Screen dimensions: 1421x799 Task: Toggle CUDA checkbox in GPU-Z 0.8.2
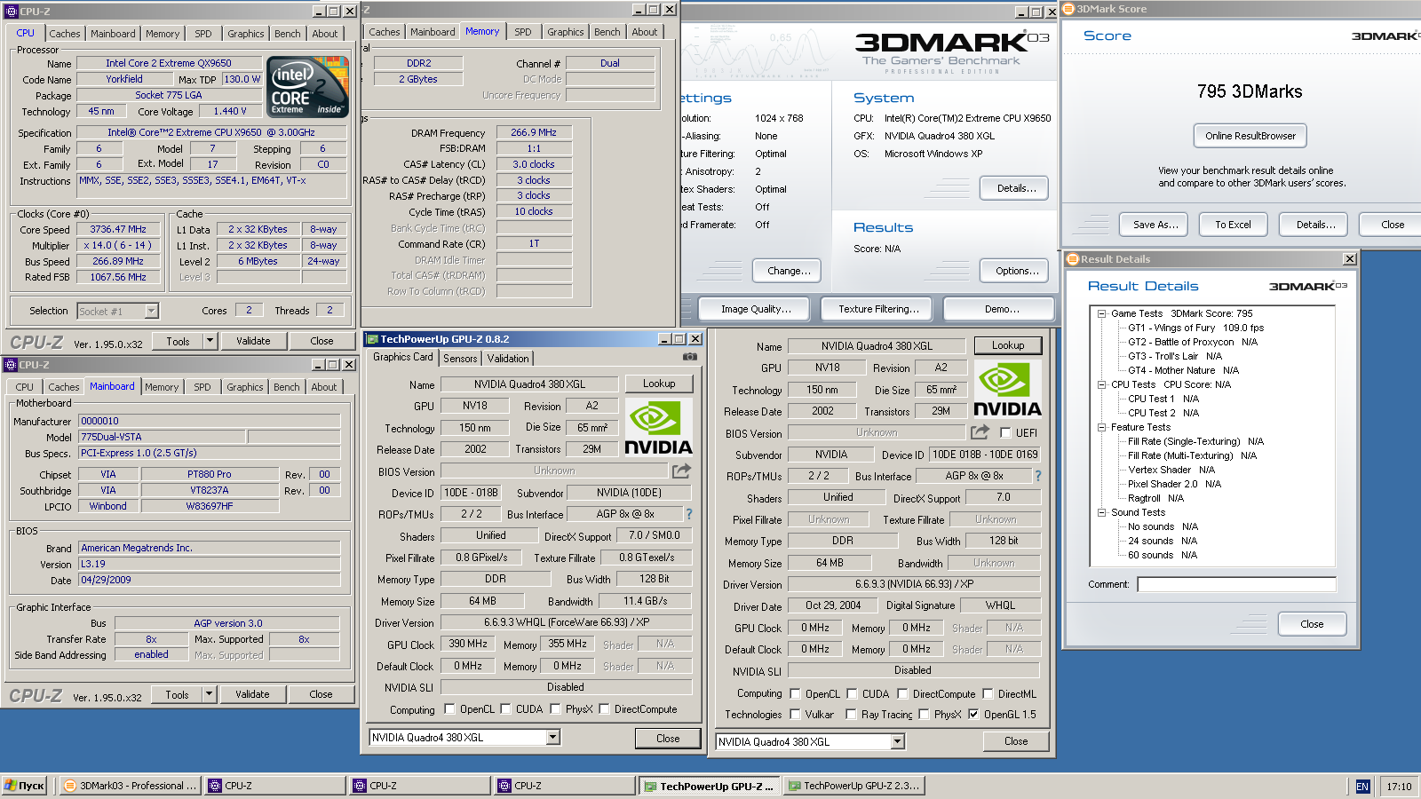[x=505, y=709]
